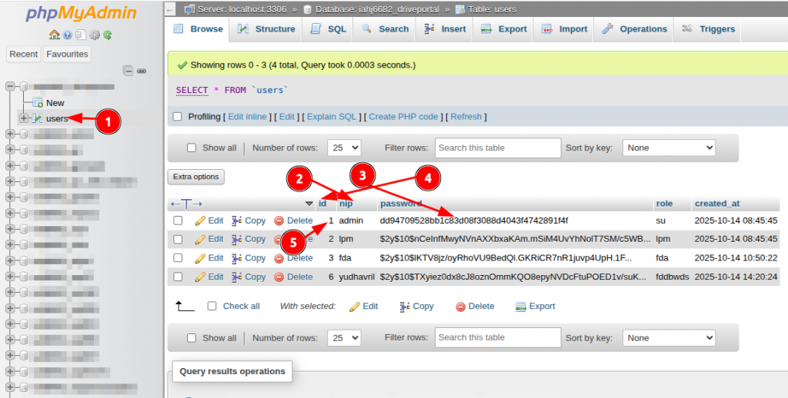Switch to the Structure tab
The image size is (788, 398).
pos(265,29)
